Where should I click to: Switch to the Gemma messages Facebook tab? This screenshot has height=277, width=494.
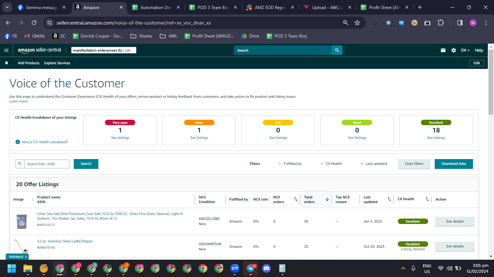[x=41, y=7]
